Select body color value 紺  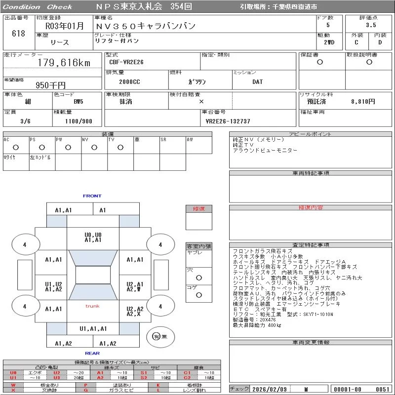(x=28, y=102)
